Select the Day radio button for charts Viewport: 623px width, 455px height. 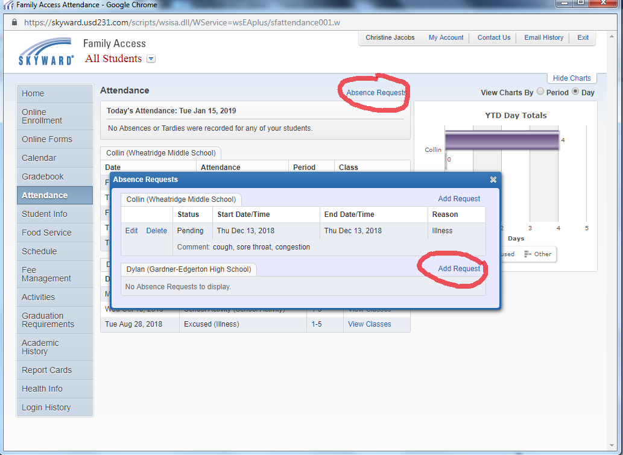coord(575,92)
